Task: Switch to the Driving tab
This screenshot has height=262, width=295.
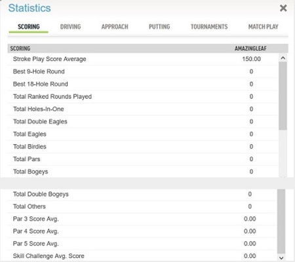Action: click(70, 27)
